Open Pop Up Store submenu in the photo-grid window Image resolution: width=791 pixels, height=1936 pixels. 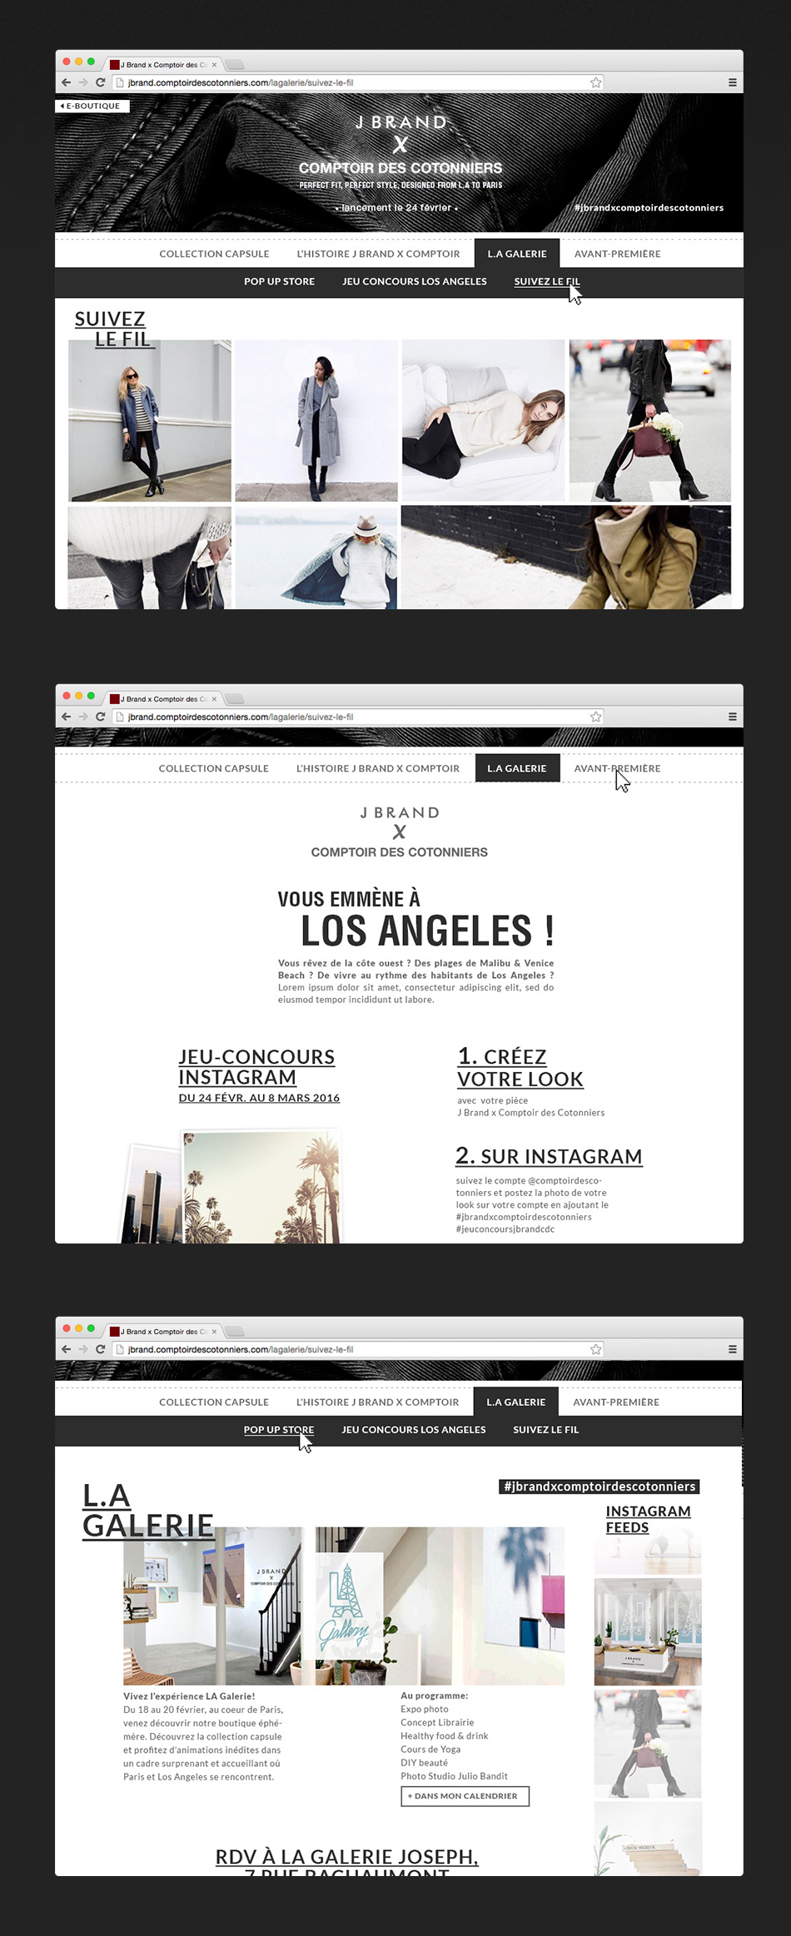(279, 281)
